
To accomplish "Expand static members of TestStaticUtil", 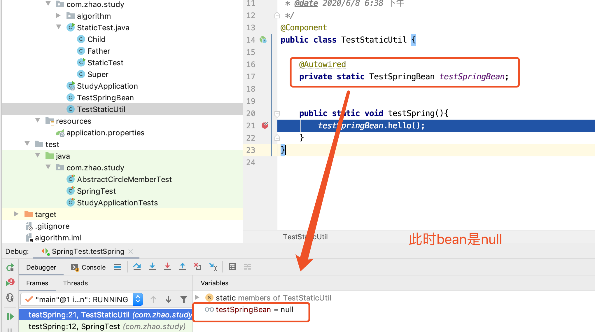I will [x=197, y=298].
